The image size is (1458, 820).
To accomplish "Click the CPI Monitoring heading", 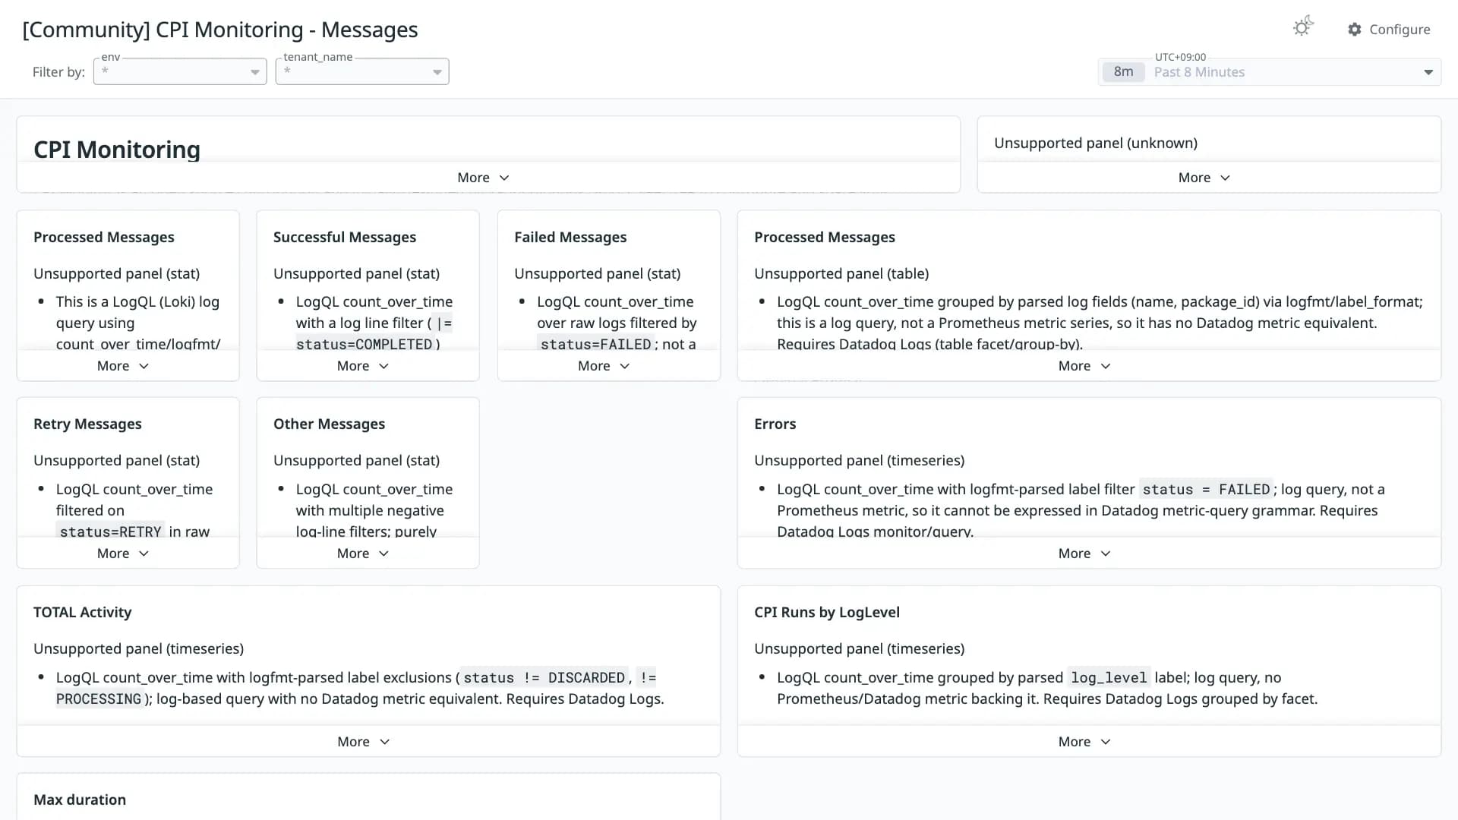I will [x=117, y=150].
